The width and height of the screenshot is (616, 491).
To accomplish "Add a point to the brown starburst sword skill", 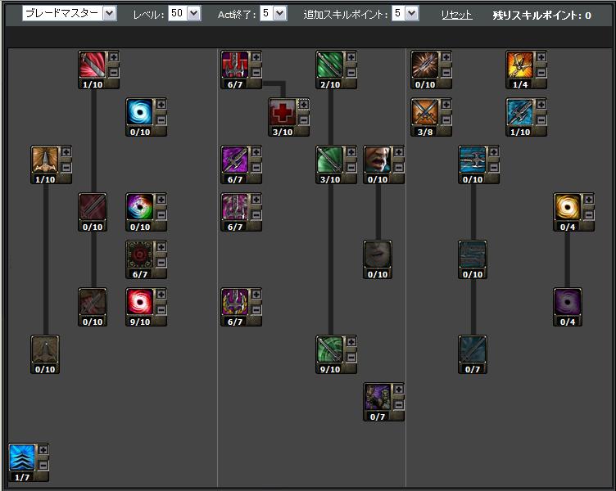I will (x=446, y=57).
